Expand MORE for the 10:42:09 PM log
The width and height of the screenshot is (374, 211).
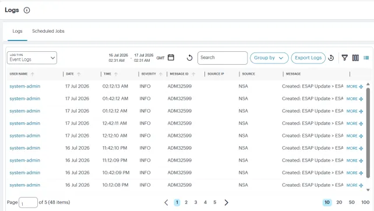[x=355, y=173]
